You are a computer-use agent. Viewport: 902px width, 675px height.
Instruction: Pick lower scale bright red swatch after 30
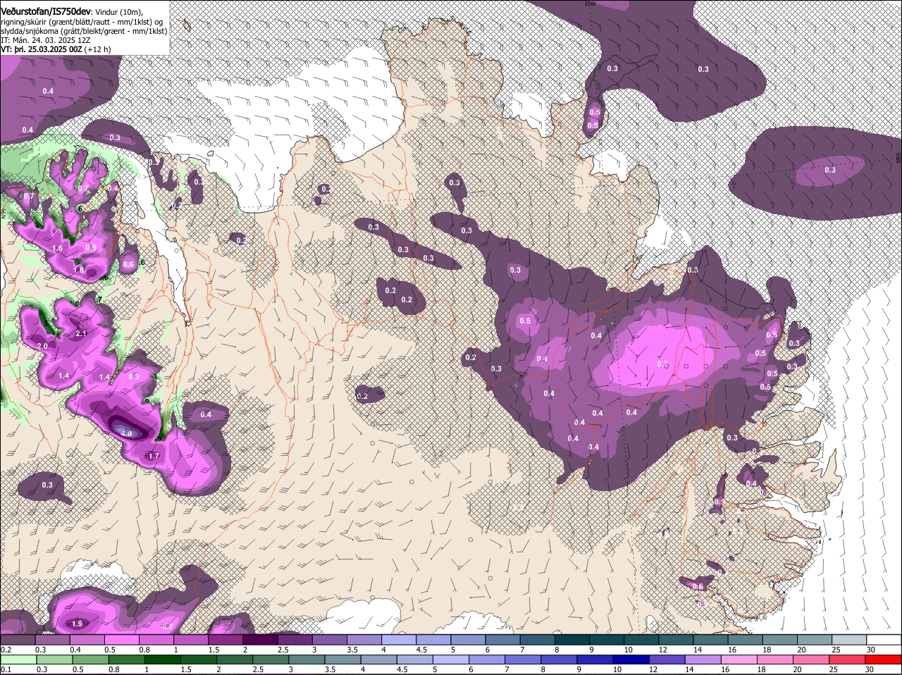pos(882,659)
